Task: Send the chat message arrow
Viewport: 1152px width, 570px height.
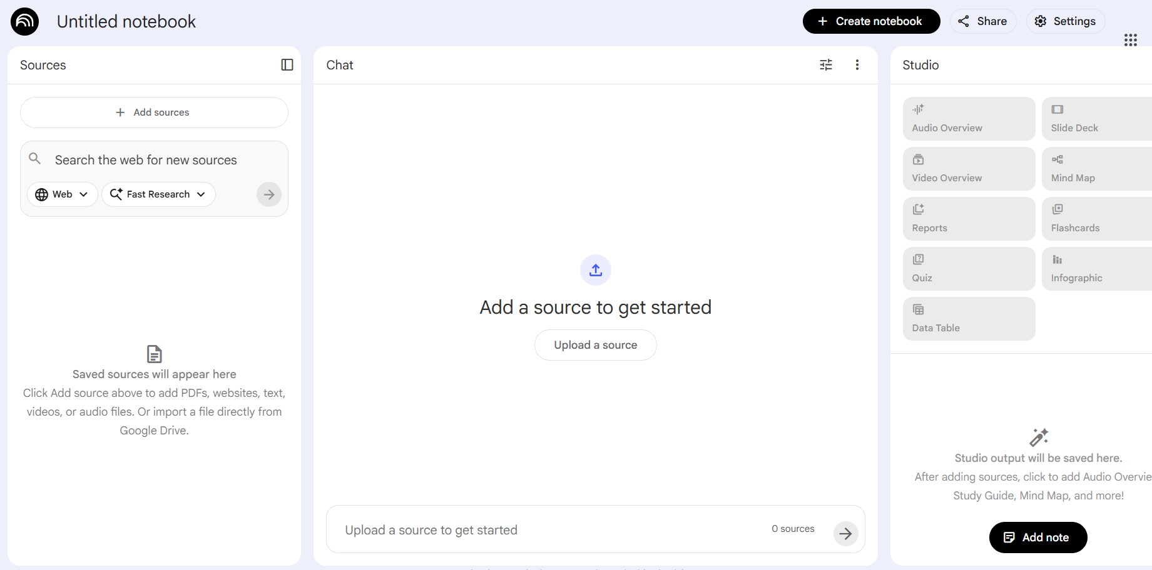Action: tap(845, 534)
